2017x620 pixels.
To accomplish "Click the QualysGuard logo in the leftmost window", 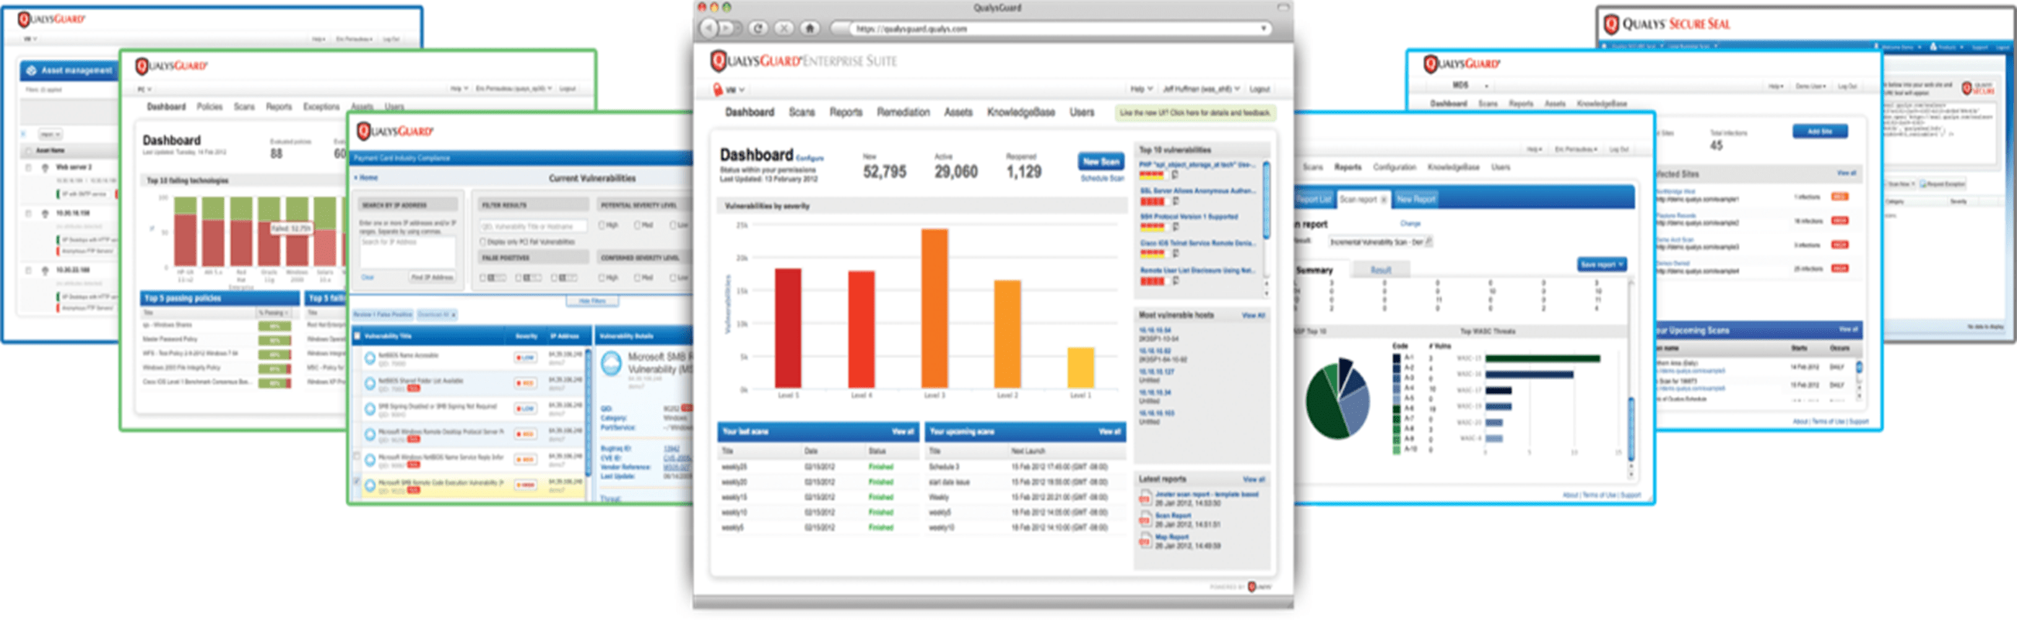I will click(x=52, y=19).
